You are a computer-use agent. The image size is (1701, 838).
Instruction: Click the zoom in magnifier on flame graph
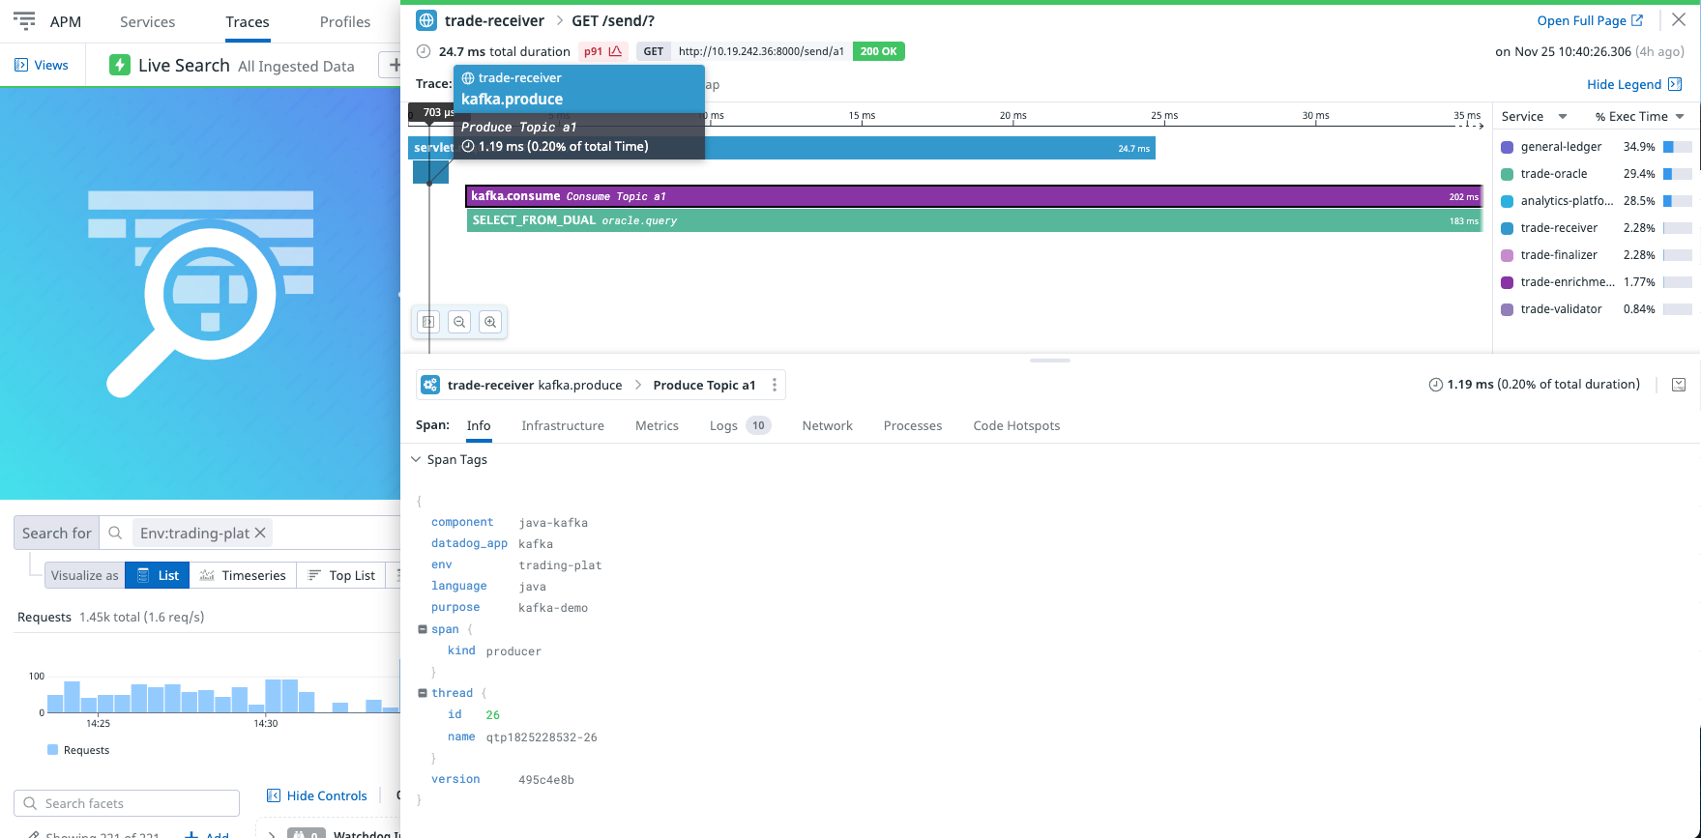pyautogui.click(x=490, y=322)
